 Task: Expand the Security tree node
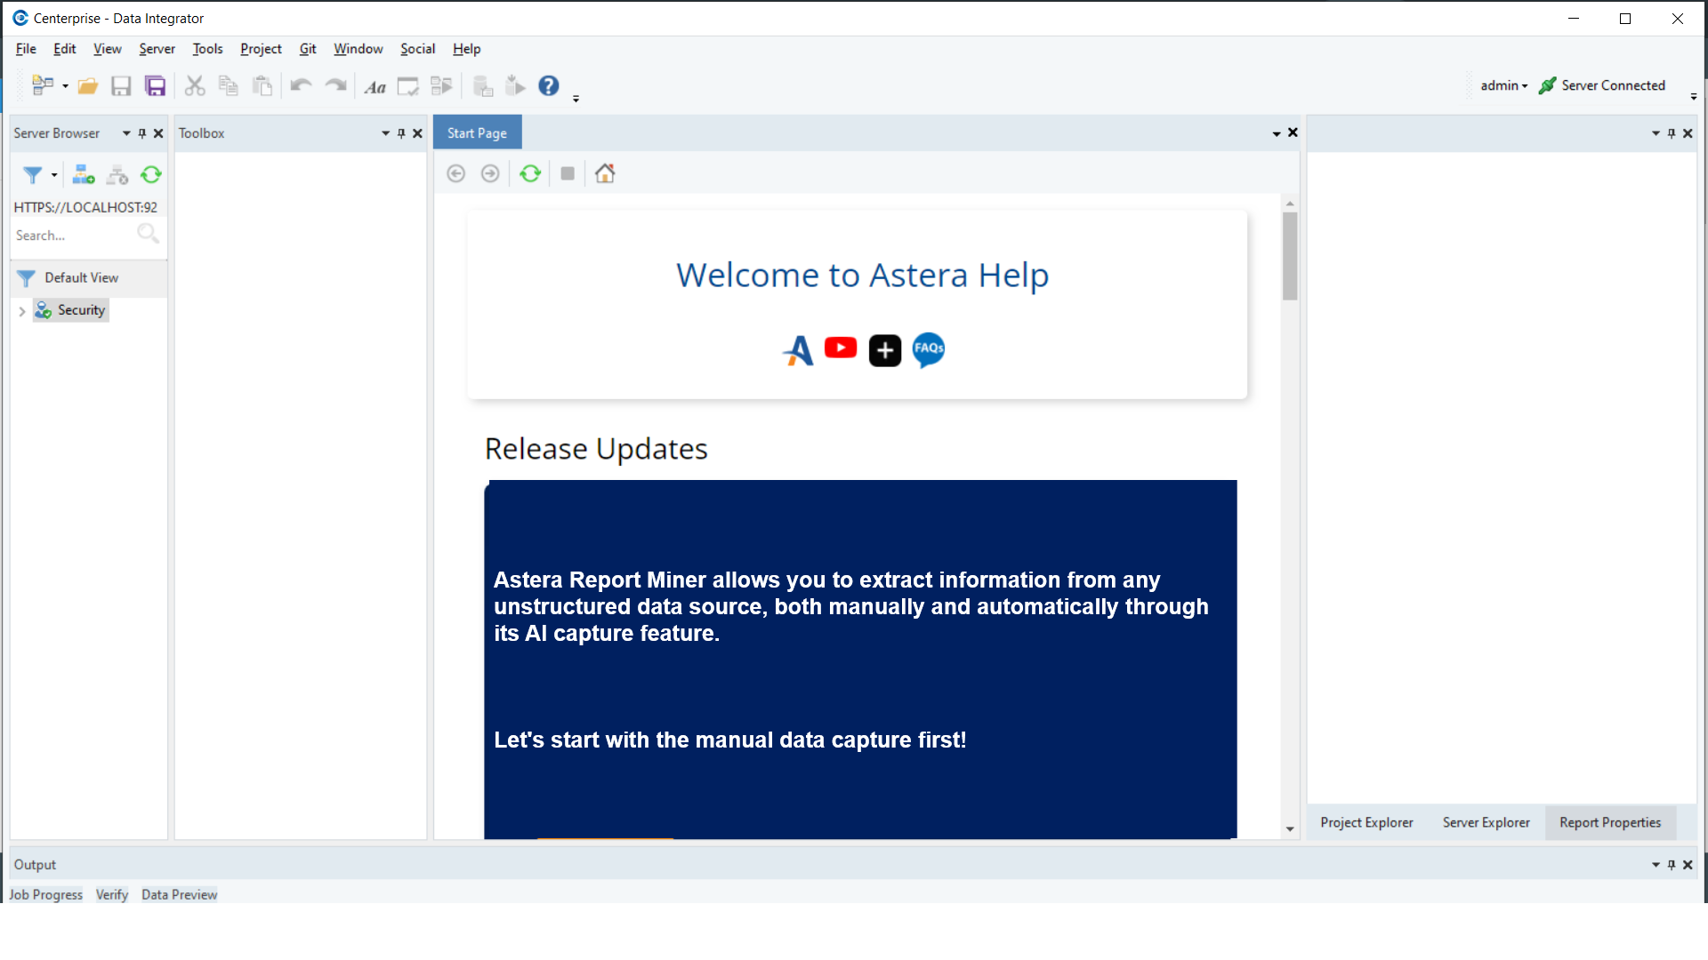click(x=22, y=311)
